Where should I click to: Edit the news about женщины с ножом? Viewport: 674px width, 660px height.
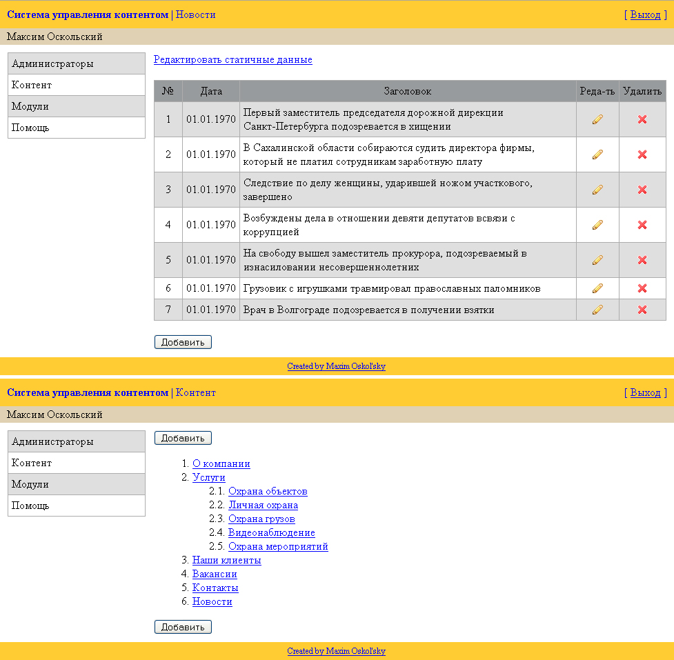597,190
